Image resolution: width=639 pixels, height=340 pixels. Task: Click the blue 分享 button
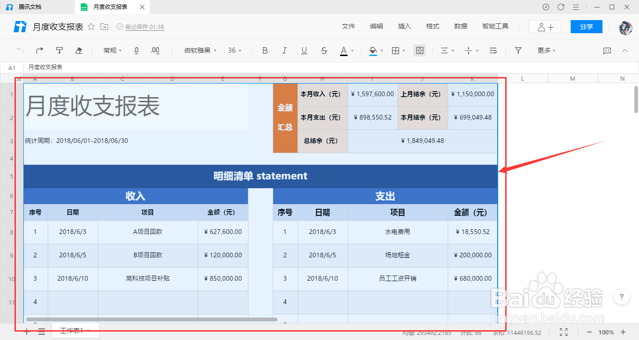coord(587,27)
